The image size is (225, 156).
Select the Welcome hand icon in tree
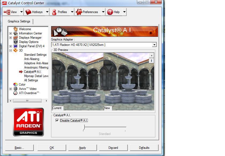pos(16,29)
